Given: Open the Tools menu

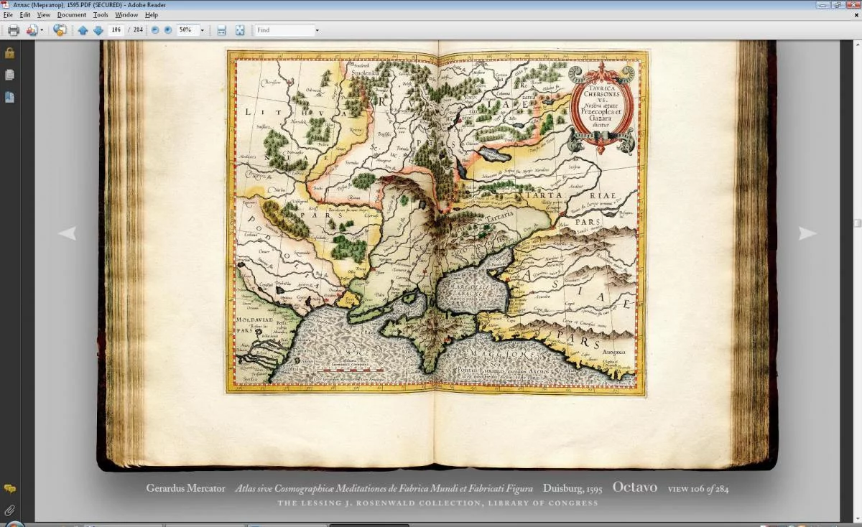Looking at the screenshot, I should [x=101, y=14].
